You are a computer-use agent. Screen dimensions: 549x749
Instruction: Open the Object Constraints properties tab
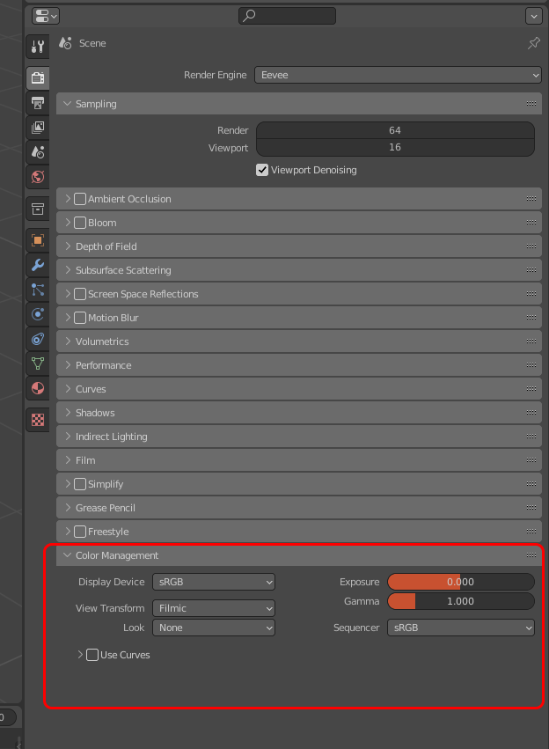pos(38,339)
